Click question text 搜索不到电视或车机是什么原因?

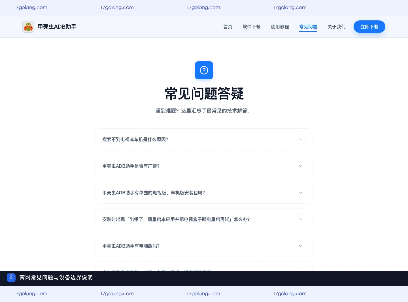click(x=135, y=139)
